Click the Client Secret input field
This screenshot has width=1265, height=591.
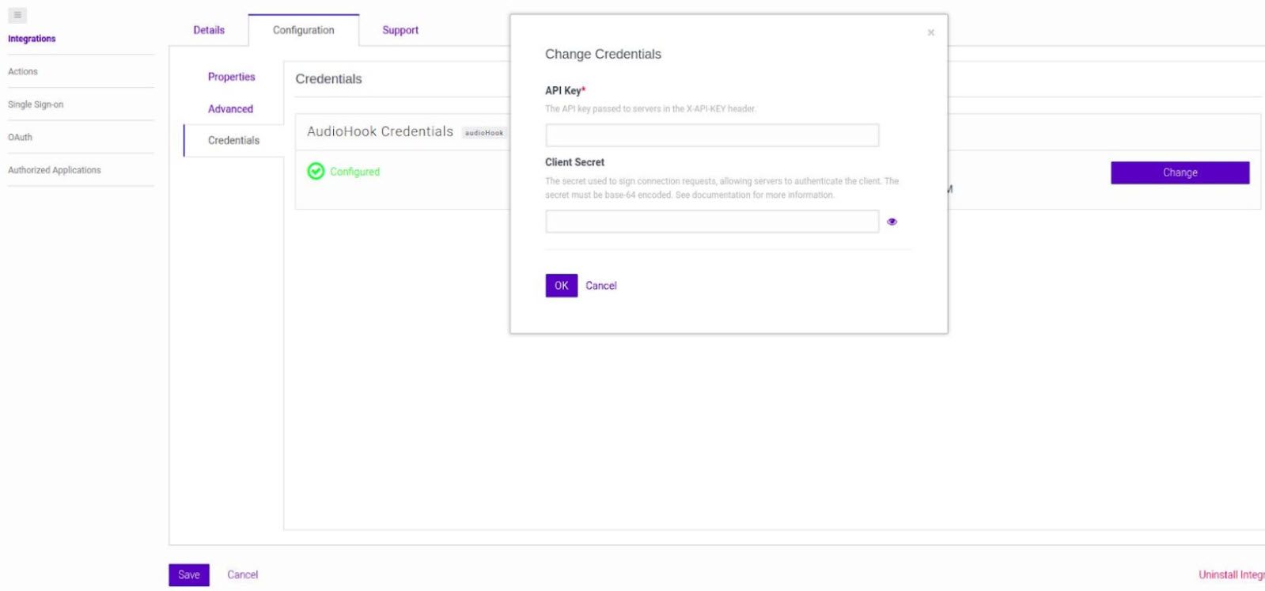[x=711, y=222]
